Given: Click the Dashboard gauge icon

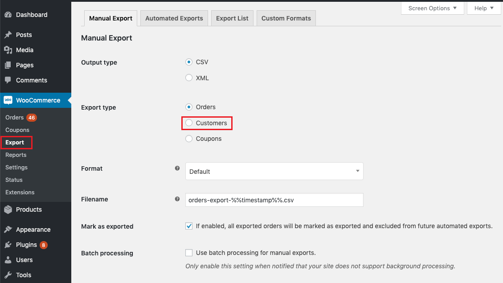Looking at the screenshot, I should pos(8,15).
